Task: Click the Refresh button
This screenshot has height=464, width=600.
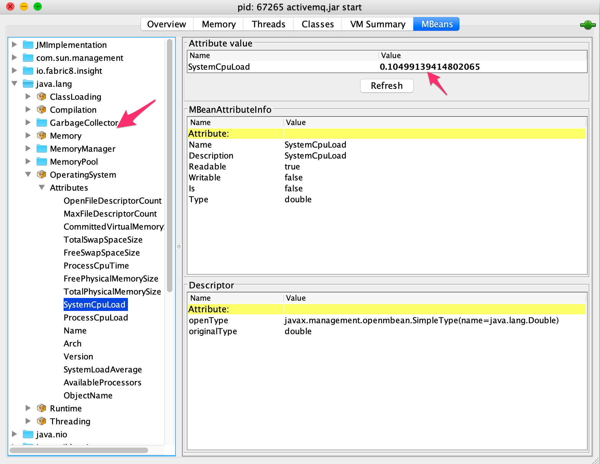Action: [x=387, y=86]
